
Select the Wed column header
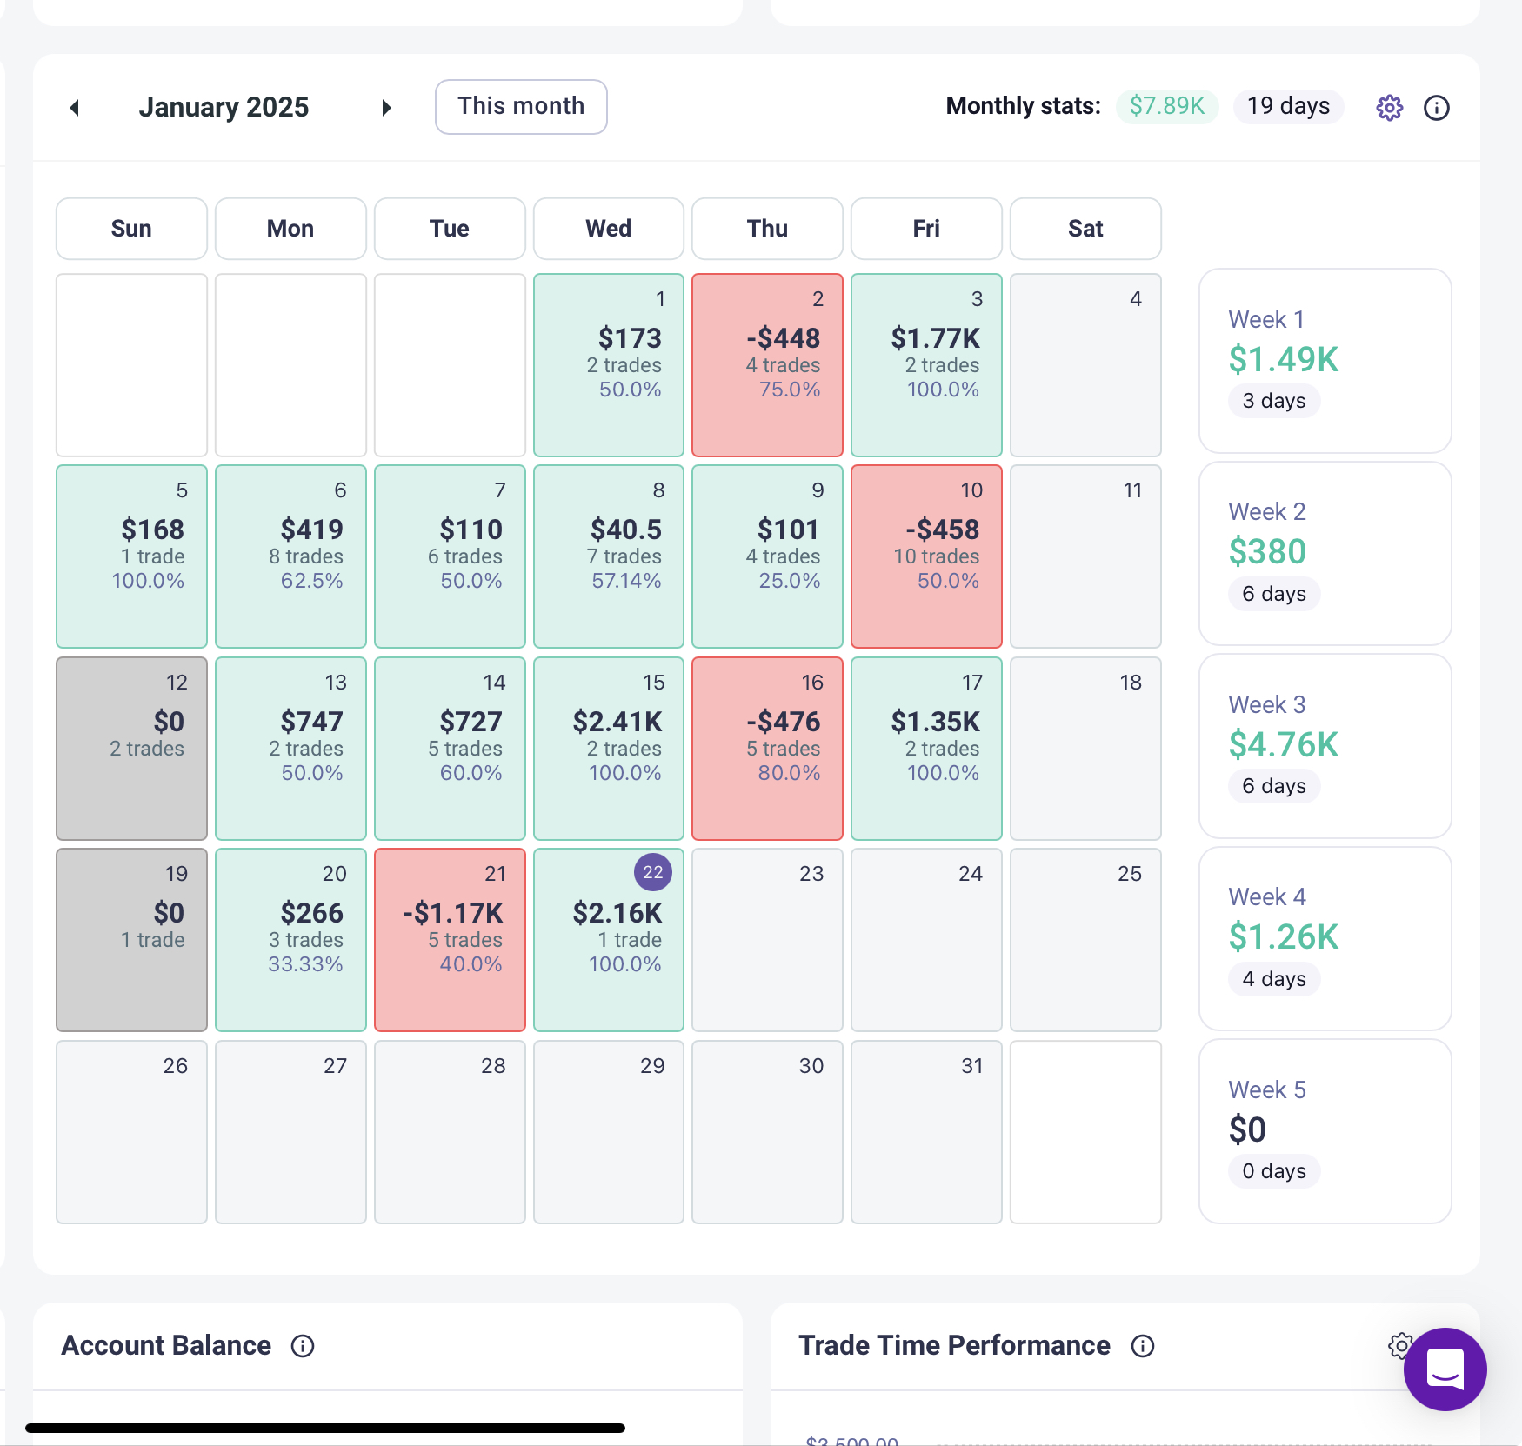click(x=608, y=229)
